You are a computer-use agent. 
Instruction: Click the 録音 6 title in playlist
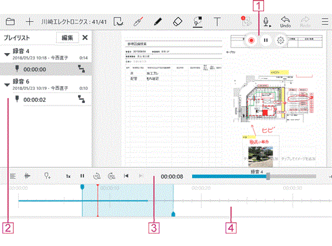coord(21,81)
